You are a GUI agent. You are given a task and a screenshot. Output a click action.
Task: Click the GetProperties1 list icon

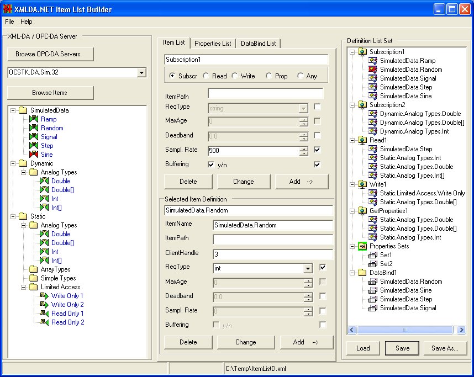pyautogui.click(x=362, y=211)
